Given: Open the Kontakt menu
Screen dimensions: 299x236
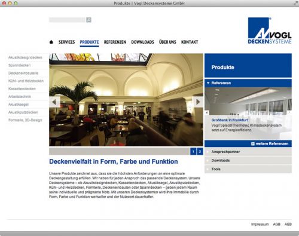Looking at the screenshot, I should (x=190, y=42).
